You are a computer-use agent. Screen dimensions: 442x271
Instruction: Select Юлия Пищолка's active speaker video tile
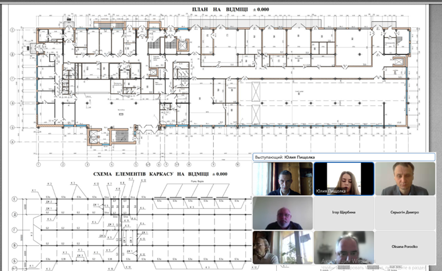click(x=344, y=178)
